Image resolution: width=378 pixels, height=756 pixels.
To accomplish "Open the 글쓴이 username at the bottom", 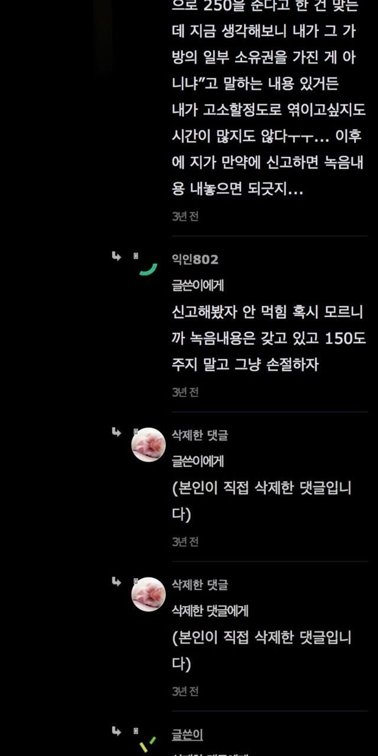I will point(187,735).
